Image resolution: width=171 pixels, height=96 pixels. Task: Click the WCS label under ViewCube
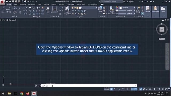point(162,39)
